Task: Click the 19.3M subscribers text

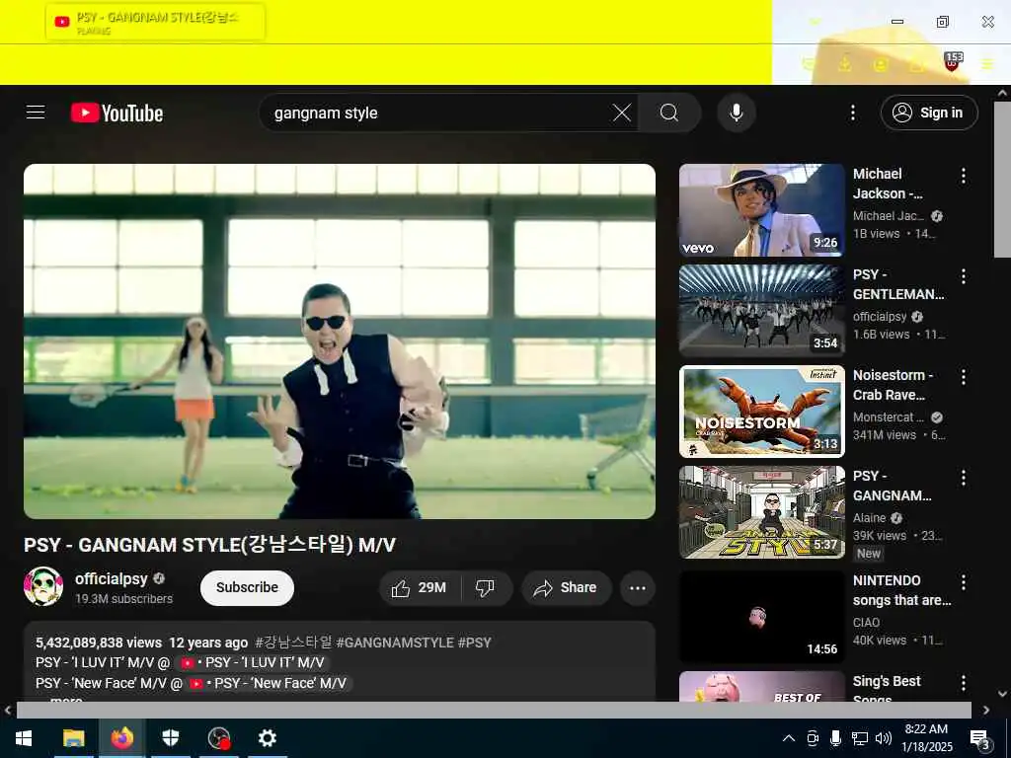Action: point(123,599)
